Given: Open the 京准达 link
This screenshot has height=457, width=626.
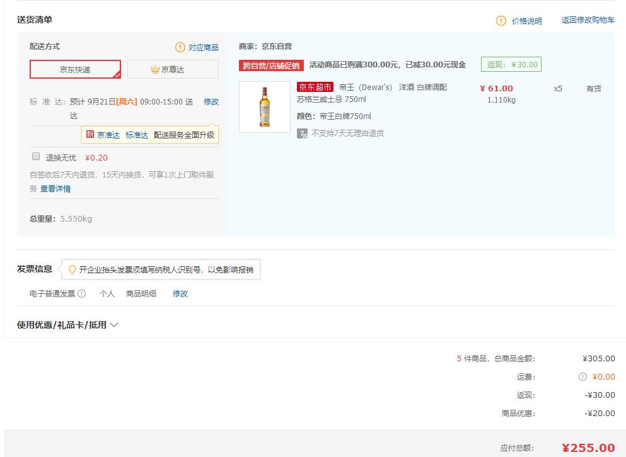Looking at the screenshot, I should [108, 135].
